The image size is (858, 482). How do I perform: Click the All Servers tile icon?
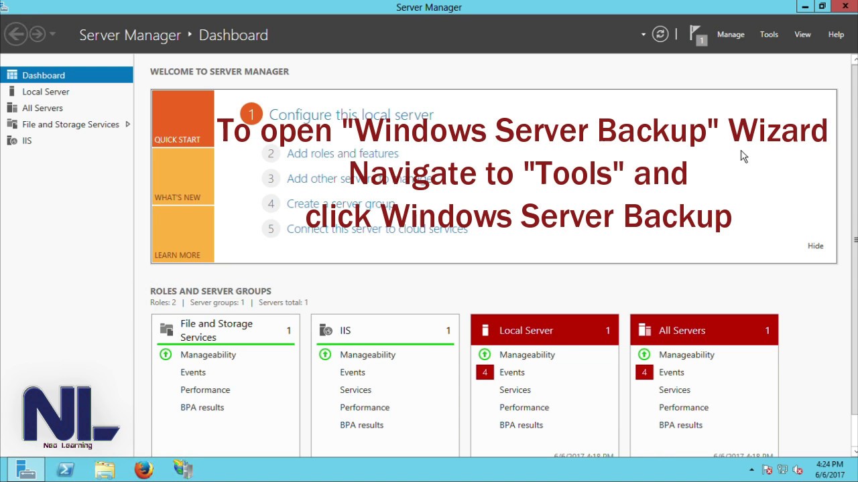click(x=645, y=330)
